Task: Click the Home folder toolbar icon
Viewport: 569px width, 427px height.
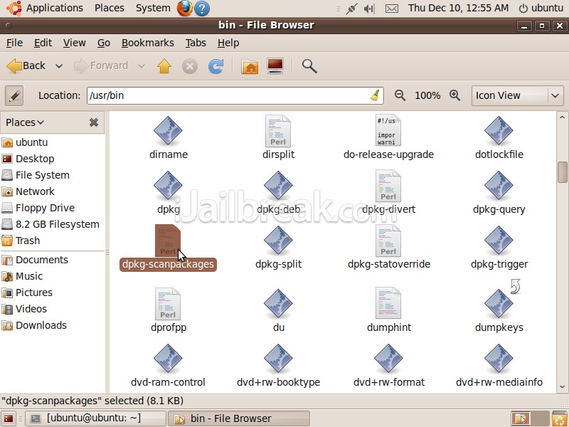Action: pos(250,66)
